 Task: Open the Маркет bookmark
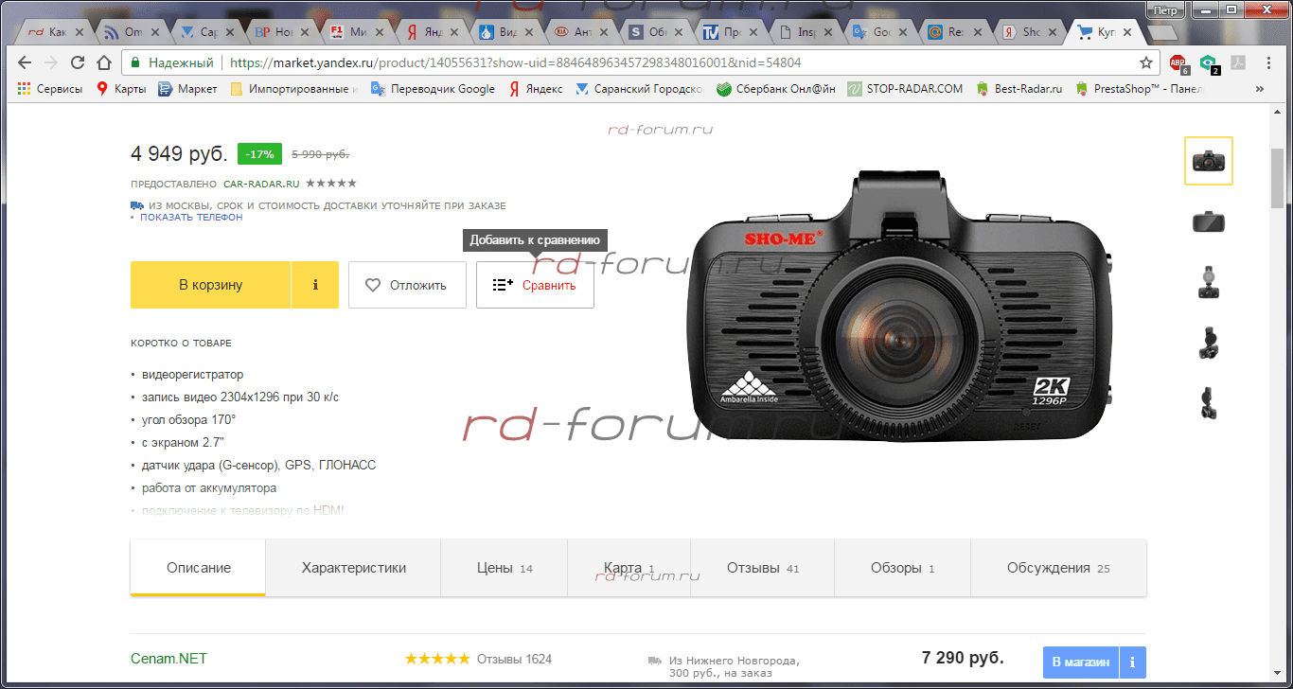187,89
